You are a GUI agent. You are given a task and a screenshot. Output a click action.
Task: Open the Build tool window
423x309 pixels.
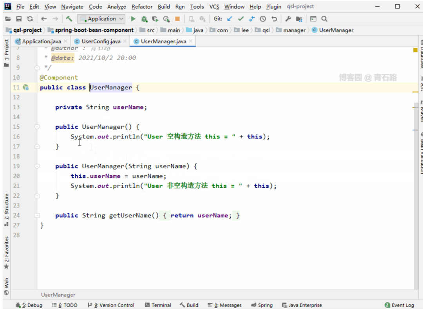tap(189, 305)
